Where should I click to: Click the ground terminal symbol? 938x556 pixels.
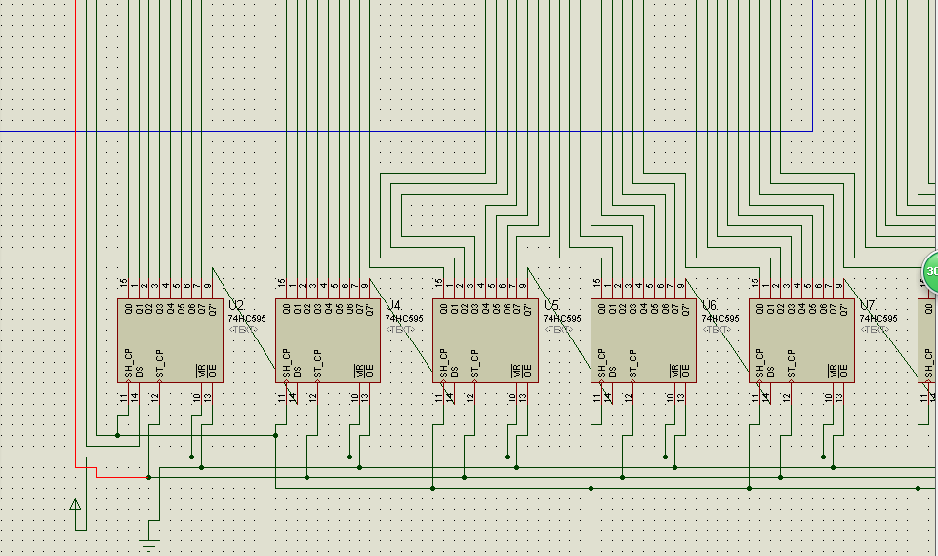[x=149, y=544]
